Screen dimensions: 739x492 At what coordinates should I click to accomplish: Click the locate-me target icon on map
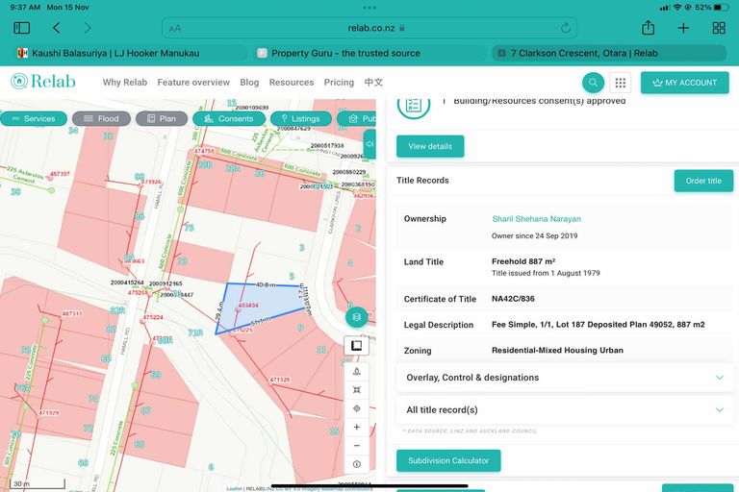[x=357, y=408]
